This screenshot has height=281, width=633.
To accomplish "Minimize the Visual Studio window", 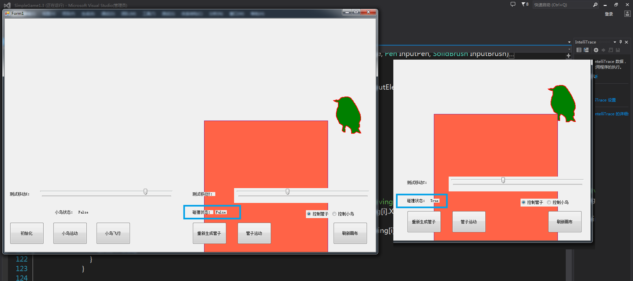I will pos(605,5).
